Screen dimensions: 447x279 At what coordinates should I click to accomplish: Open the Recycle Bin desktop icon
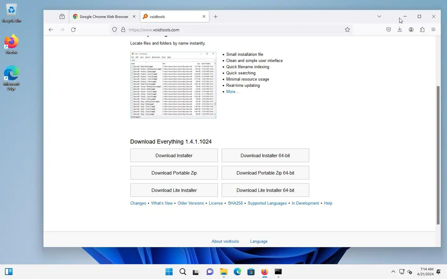tap(11, 13)
